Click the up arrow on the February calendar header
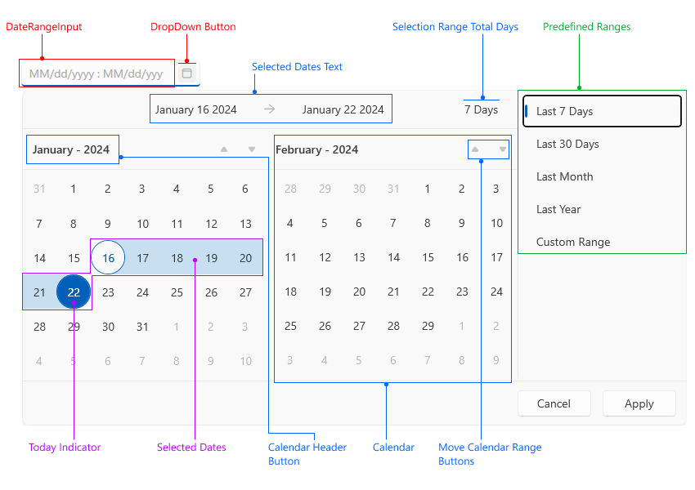The width and height of the screenshot is (695, 490). [475, 149]
